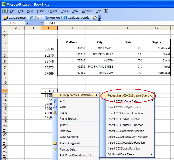Click the Excel workbook icon beside File
Image resolution: width=174 pixels, height=160 pixels.
pyautogui.click(x=6, y=11)
